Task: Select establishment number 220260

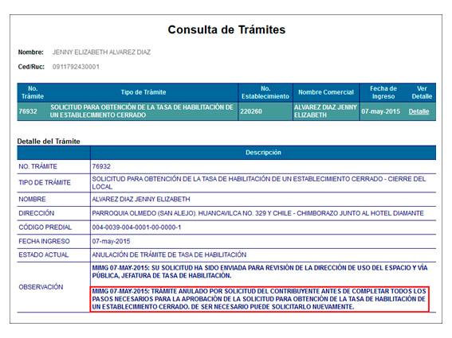Action: 251,111
